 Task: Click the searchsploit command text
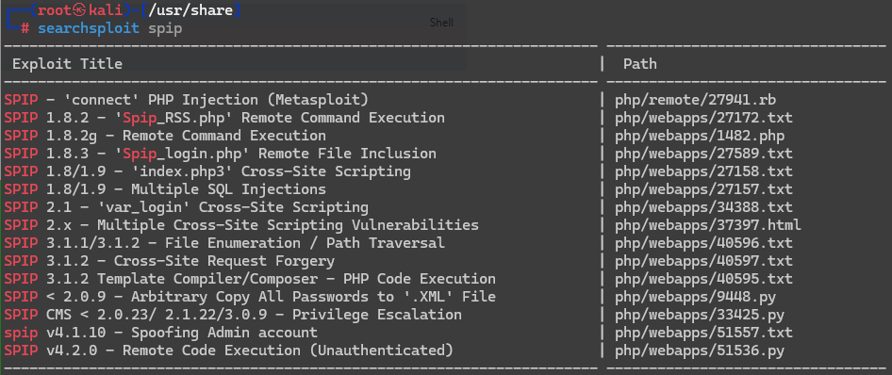point(109,28)
